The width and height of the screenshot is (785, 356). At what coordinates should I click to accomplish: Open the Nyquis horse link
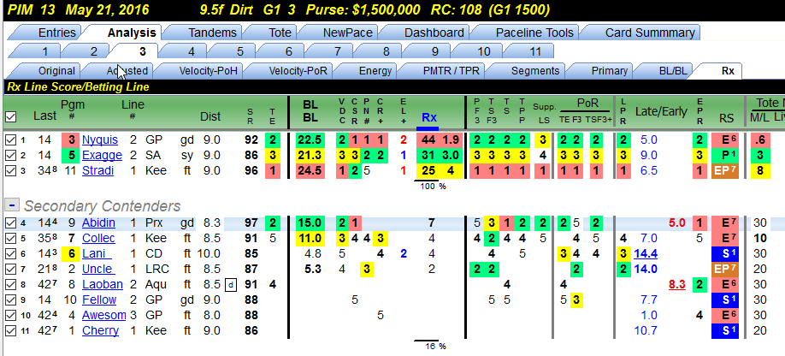[100, 139]
